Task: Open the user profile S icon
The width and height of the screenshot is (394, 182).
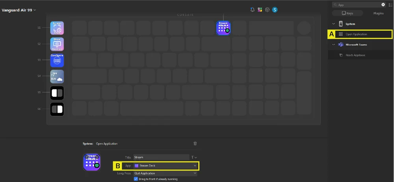Action: pos(275,9)
